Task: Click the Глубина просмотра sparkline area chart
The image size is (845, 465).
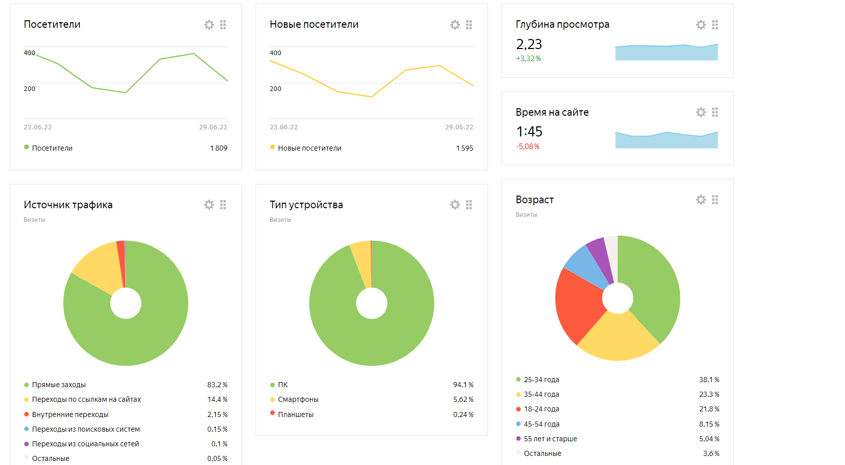Action: [x=666, y=53]
